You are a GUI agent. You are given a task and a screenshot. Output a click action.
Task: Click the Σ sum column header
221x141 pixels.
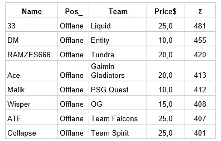(x=200, y=12)
